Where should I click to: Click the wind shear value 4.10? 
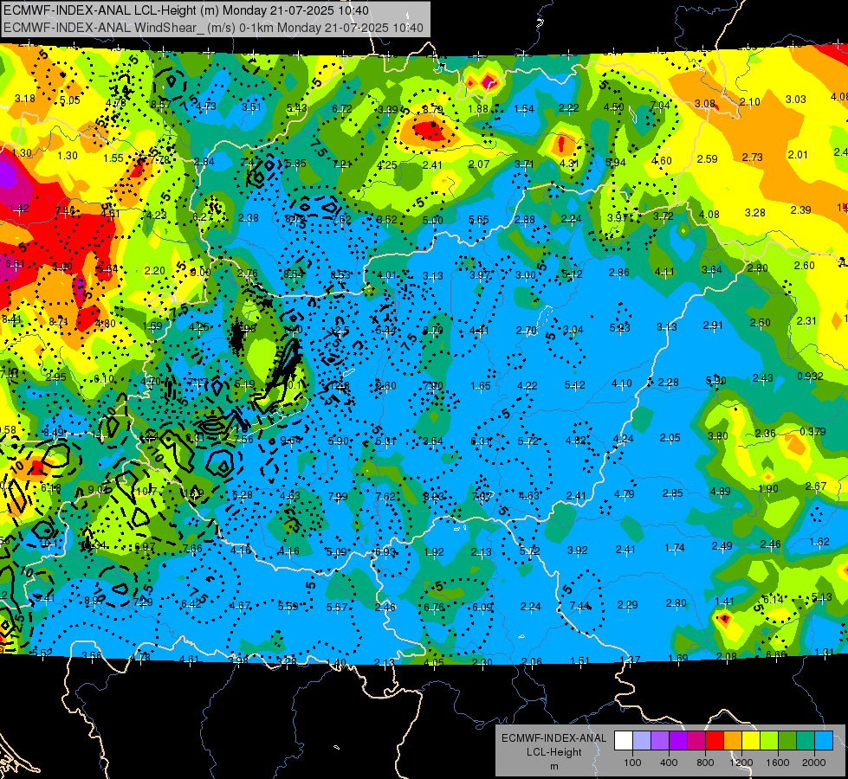(621, 383)
